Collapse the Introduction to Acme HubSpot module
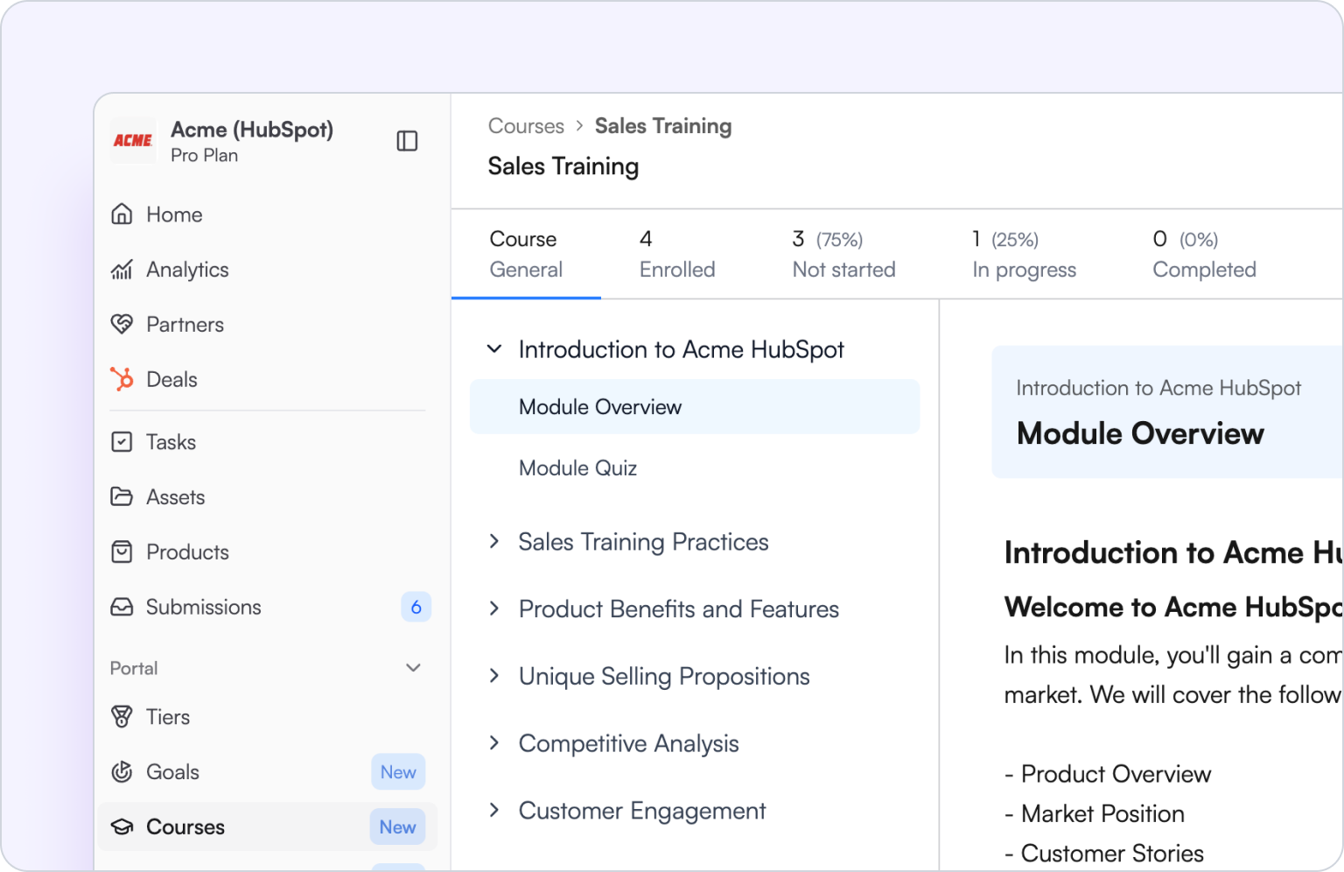Image resolution: width=1344 pixels, height=872 pixels. click(494, 348)
